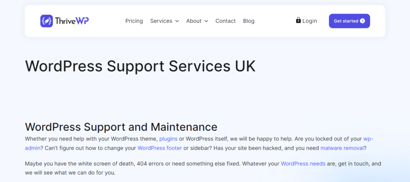Open the "wp-admin" link in paragraph
The height and width of the screenshot is (182, 410).
[368, 139]
